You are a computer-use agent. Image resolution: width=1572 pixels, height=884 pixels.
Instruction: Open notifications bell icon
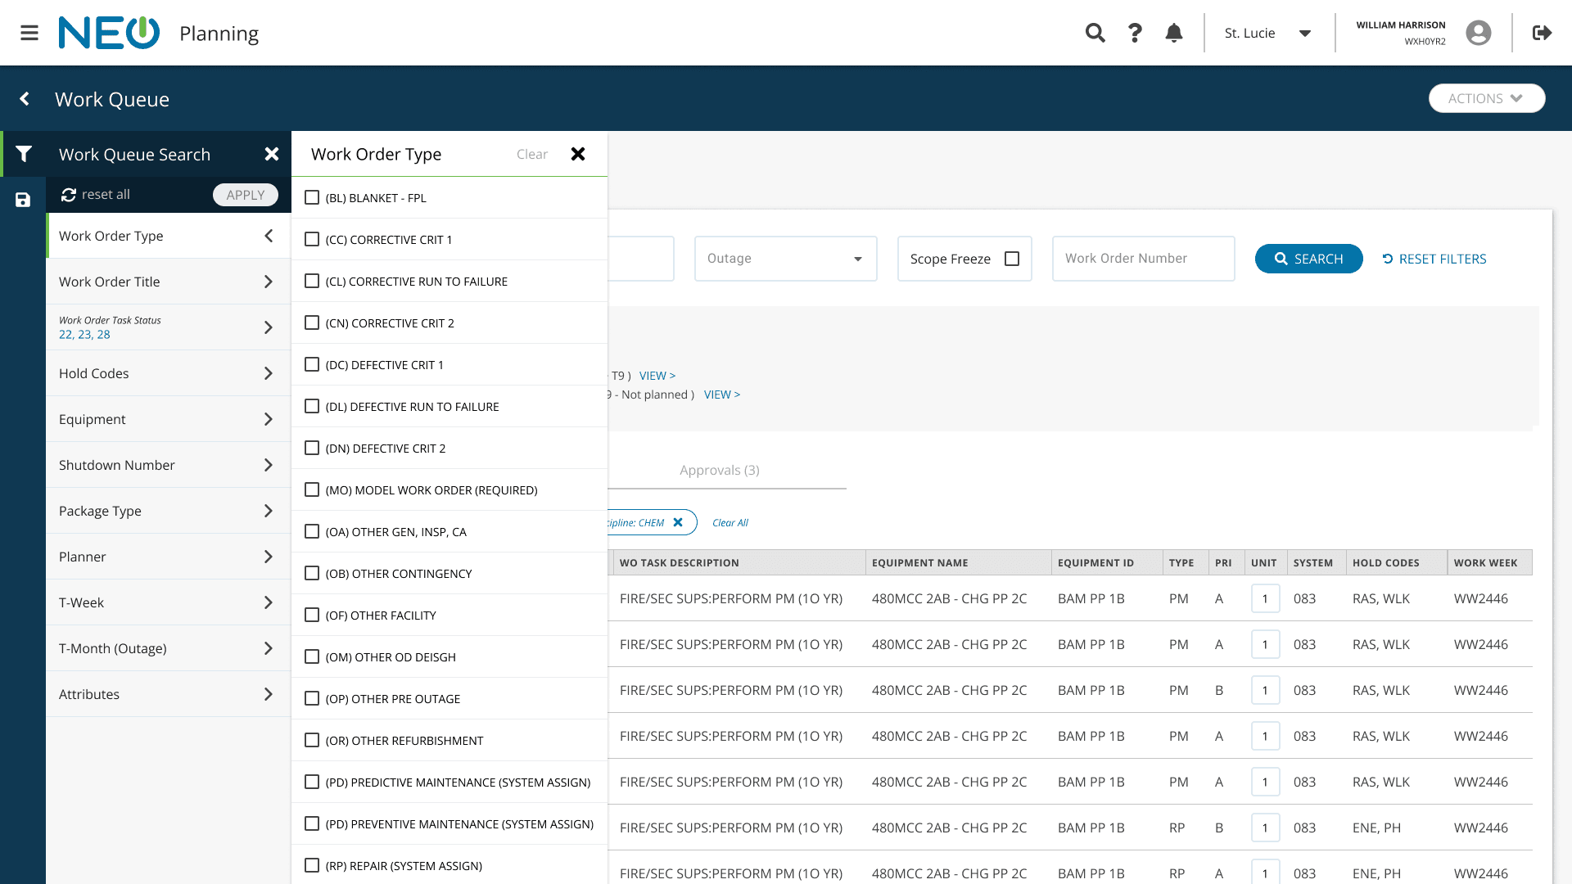coord(1173,33)
